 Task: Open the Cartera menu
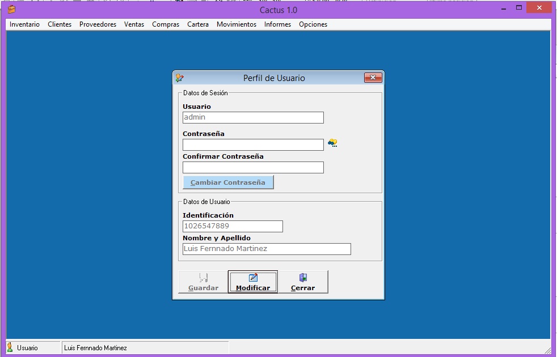[198, 24]
